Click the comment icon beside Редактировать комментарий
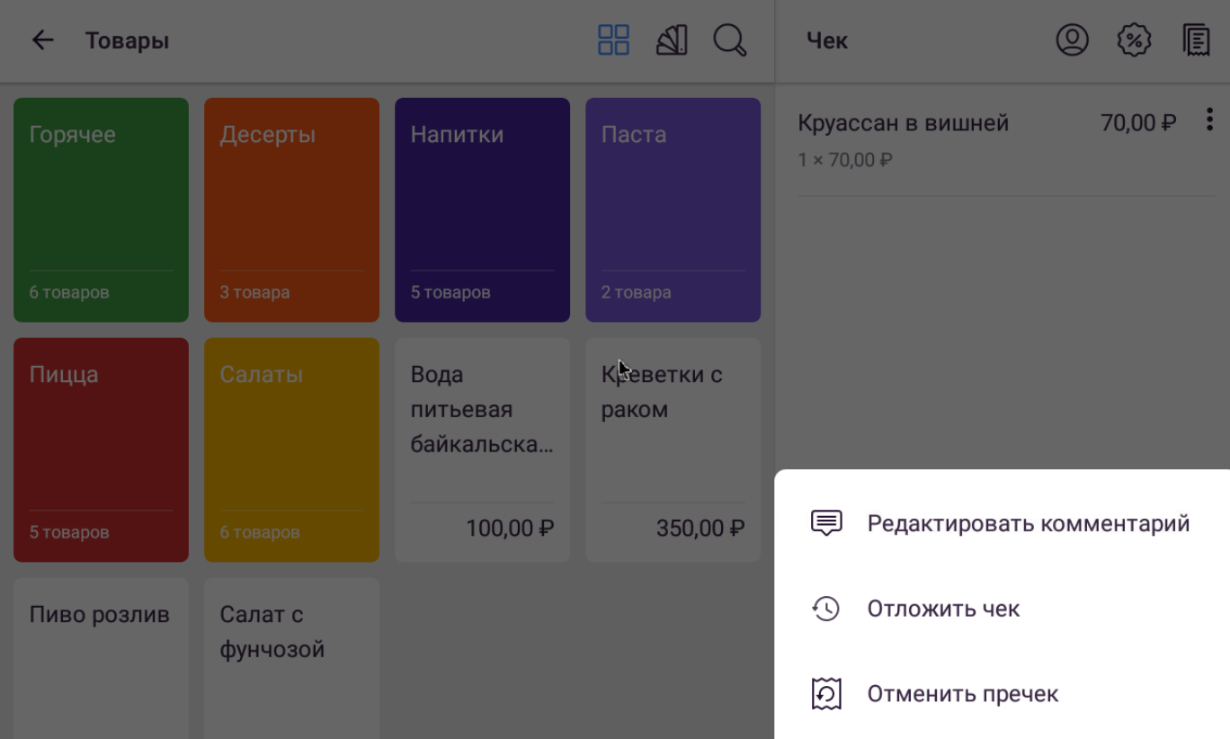 (x=826, y=523)
